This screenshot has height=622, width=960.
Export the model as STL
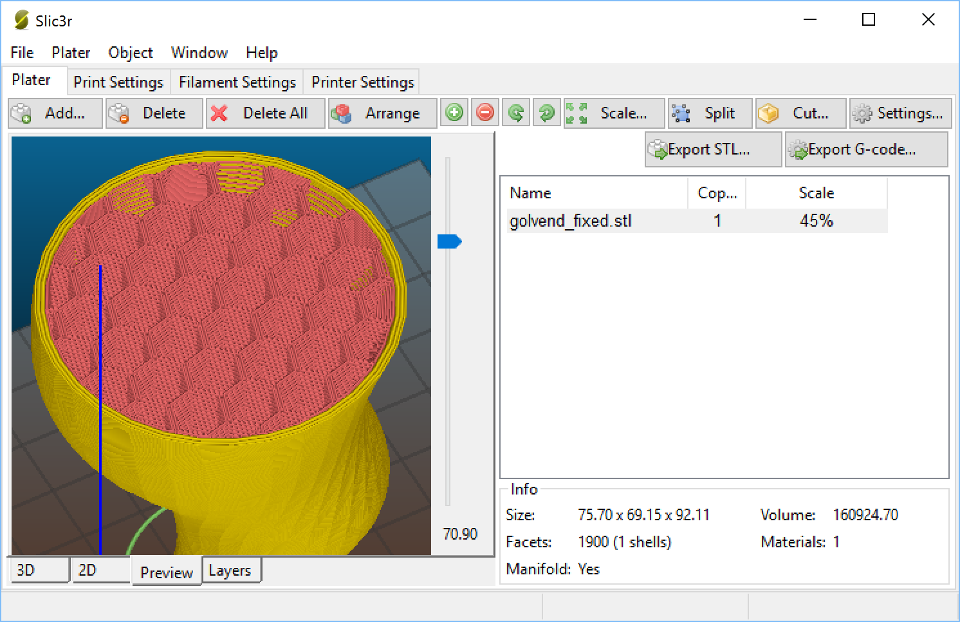click(x=713, y=149)
